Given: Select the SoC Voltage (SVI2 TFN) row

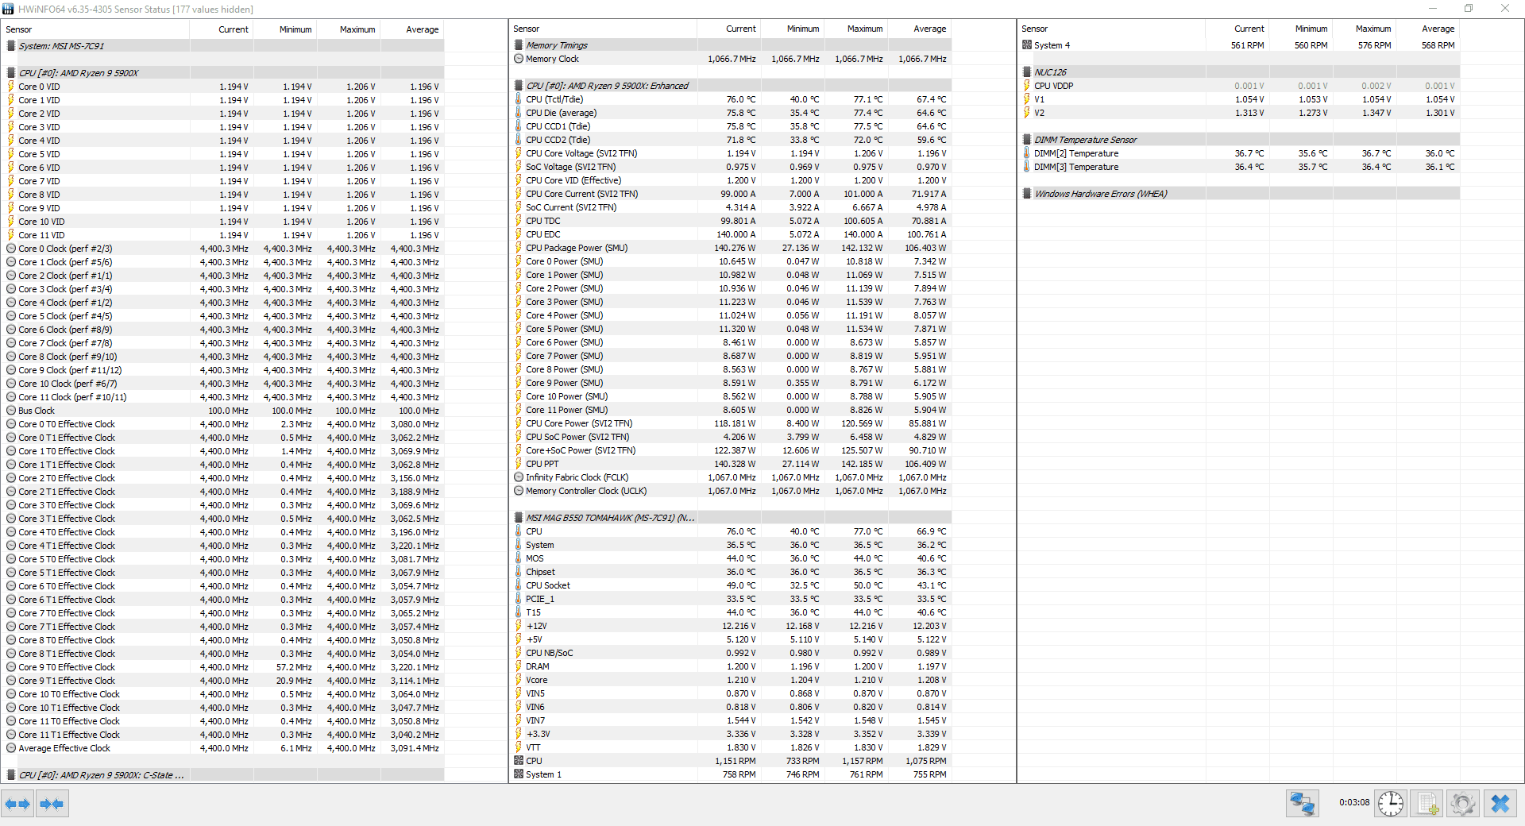Looking at the screenshot, I should click(x=730, y=167).
